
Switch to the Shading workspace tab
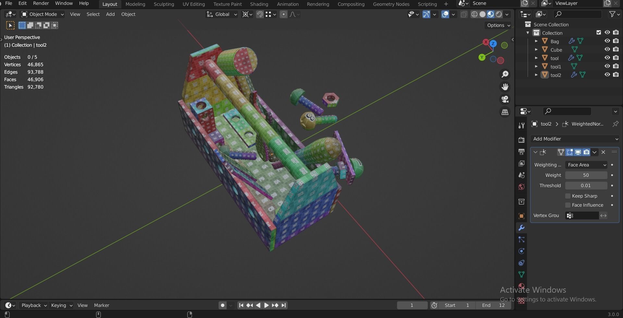[259, 4]
